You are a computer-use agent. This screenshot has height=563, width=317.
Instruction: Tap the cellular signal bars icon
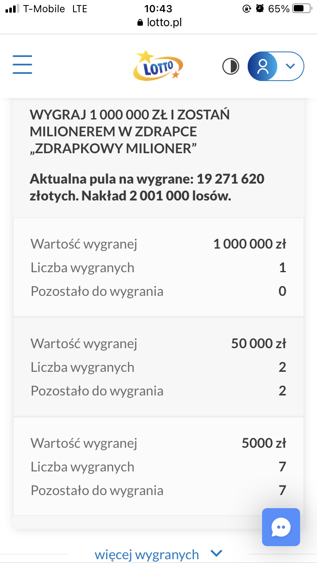12,8
